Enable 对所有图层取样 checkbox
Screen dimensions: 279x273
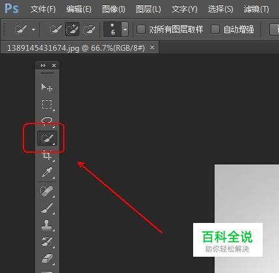tap(141, 29)
